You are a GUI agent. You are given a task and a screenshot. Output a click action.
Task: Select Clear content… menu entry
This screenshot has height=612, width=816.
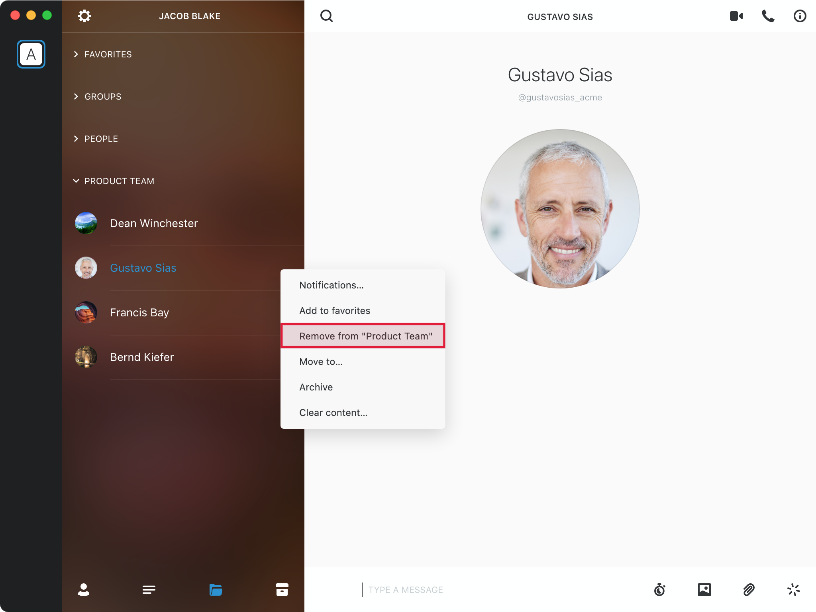point(363,413)
